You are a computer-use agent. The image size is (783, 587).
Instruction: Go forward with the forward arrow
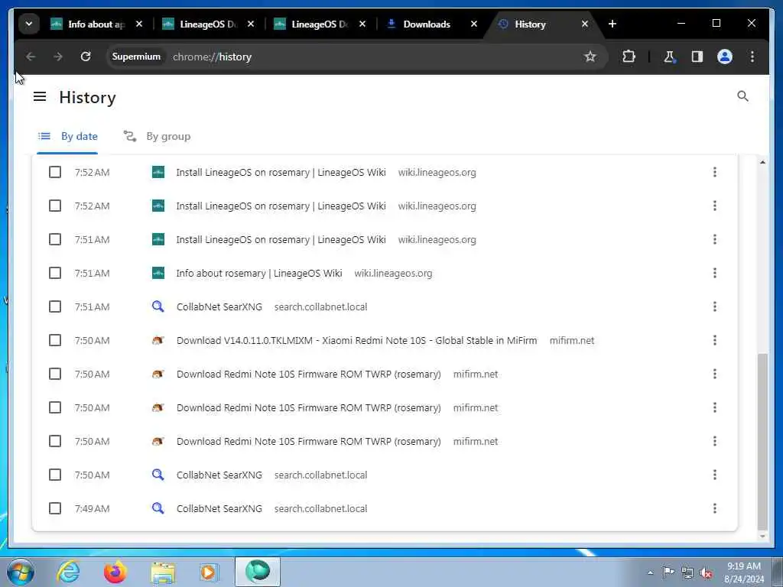coord(58,57)
